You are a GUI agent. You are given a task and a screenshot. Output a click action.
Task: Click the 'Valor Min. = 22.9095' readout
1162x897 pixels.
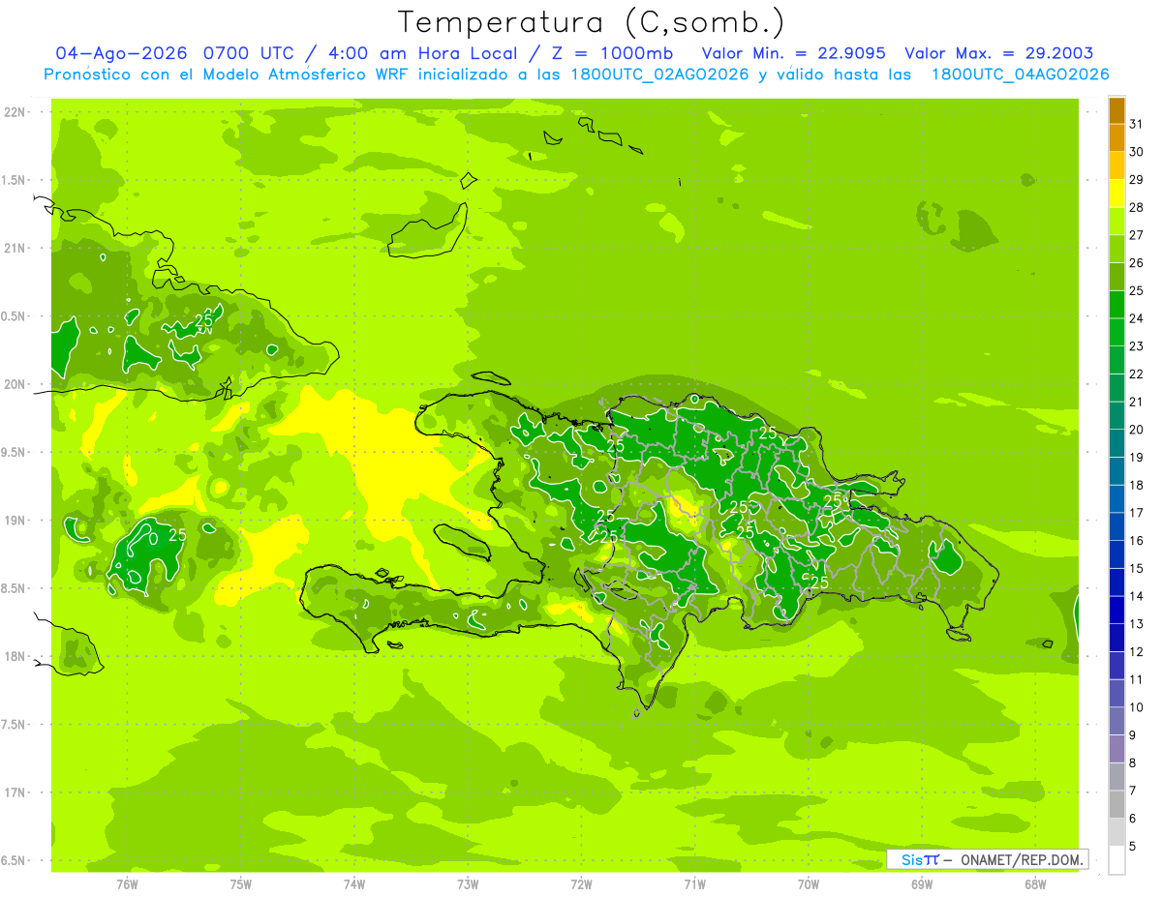(793, 52)
